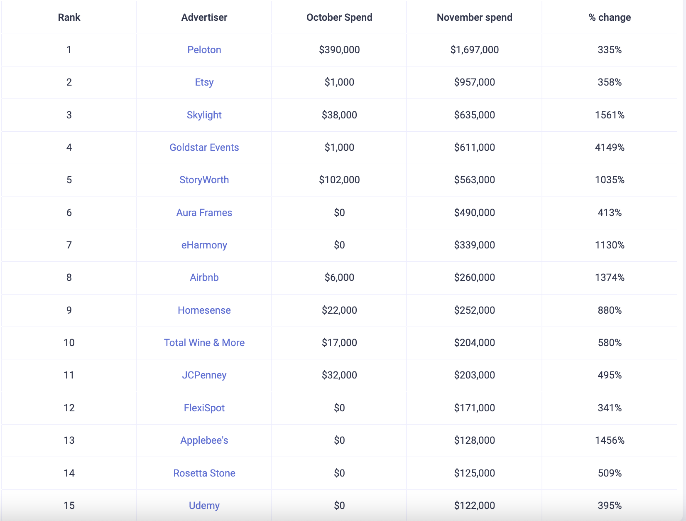686x521 pixels.
Task: Open the Airbnb advertiser link
Action: pyautogui.click(x=204, y=278)
